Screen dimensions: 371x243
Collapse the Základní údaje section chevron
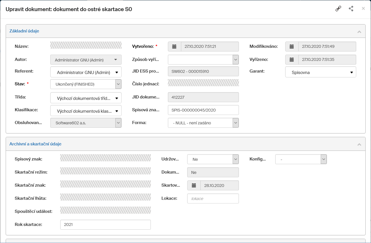(x=359, y=31)
